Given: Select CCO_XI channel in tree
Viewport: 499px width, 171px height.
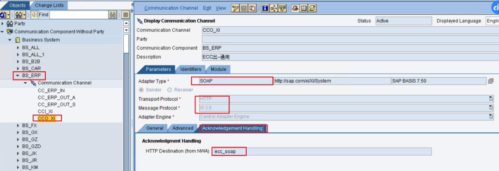Looking at the screenshot, I should pos(47,118).
